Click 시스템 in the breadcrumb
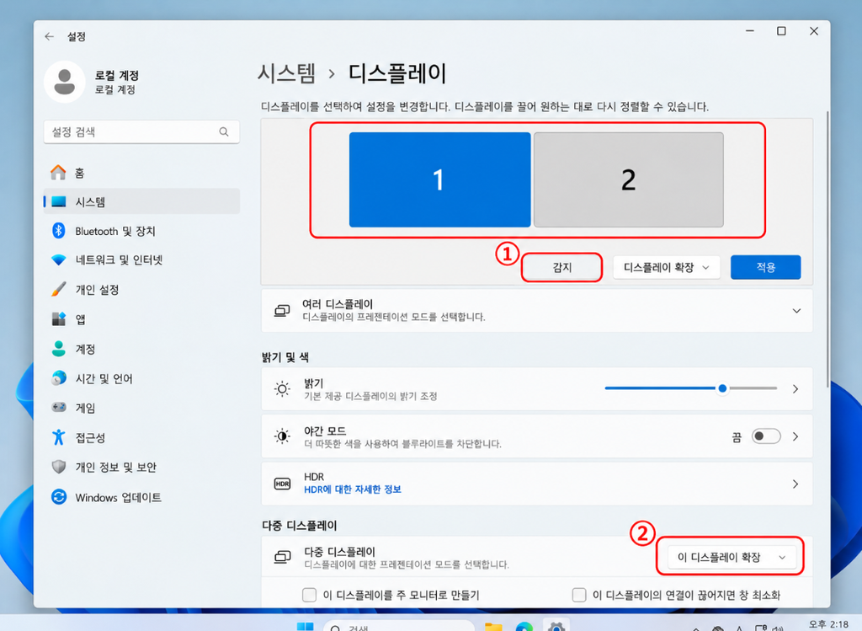The height and width of the screenshot is (631, 862). coord(286,73)
